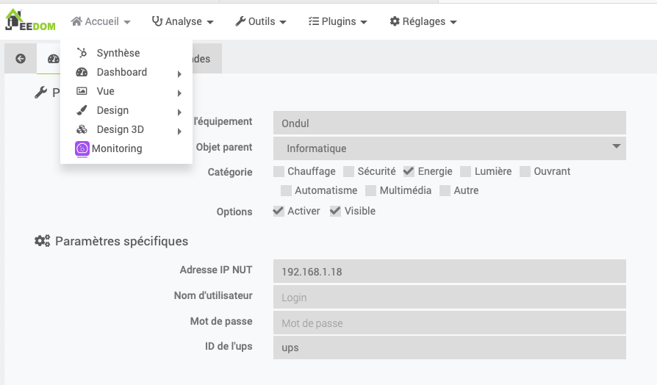This screenshot has width=657, height=385.
Task: Click the Adresse IP NUT field
Action: [x=449, y=272]
